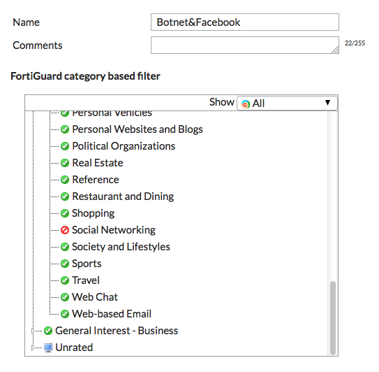This screenshot has width=379, height=372.
Task: Click green status icon for General Interest - Business
Action: coord(48,331)
